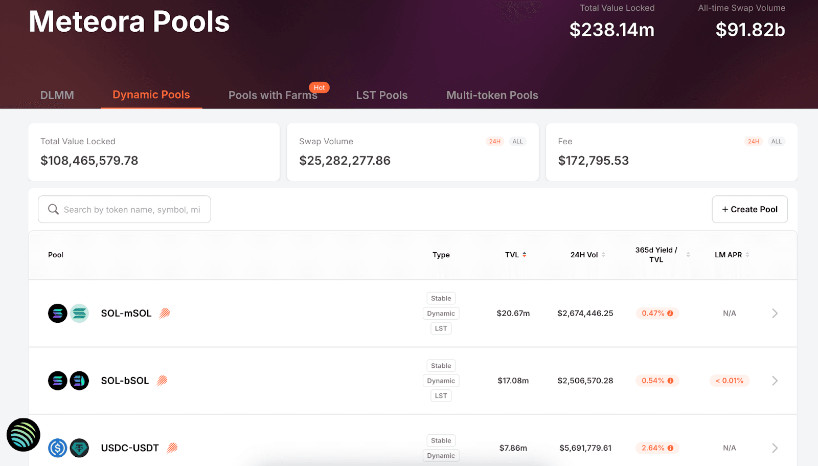Click the 0.47% yield info badge
The height and width of the screenshot is (466, 818).
coord(657,313)
